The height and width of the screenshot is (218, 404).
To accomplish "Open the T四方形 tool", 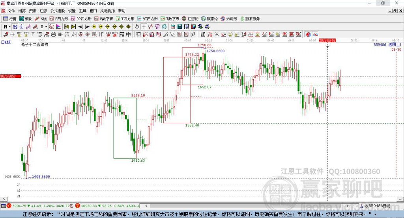I will (x=125, y=19).
